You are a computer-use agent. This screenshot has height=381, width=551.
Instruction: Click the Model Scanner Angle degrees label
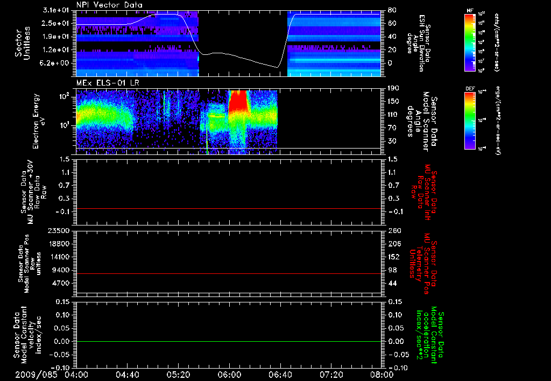[x=422, y=121]
